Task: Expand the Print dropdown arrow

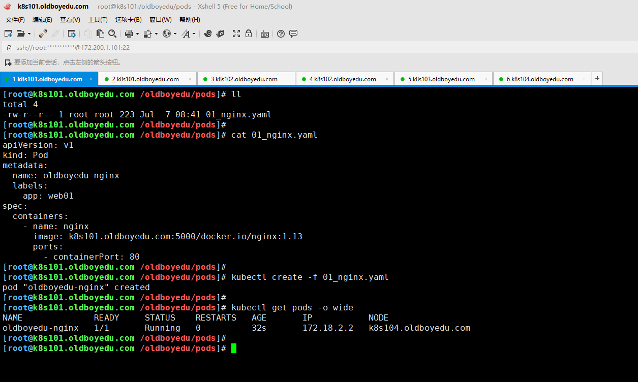Action: [x=137, y=34]
